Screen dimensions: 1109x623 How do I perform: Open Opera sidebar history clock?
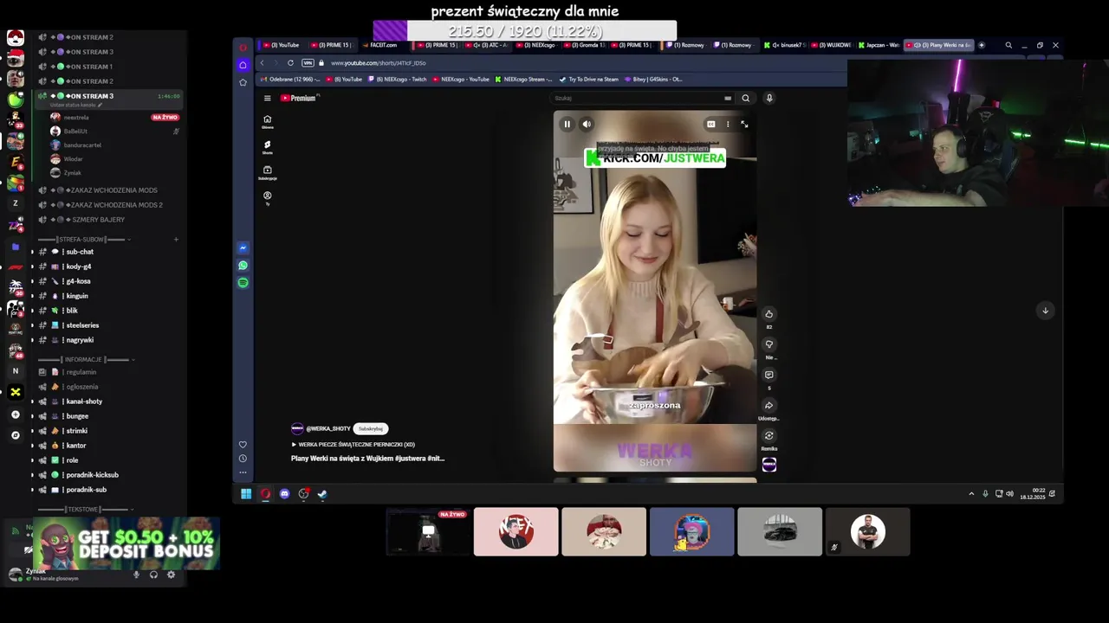pos(243,459)
